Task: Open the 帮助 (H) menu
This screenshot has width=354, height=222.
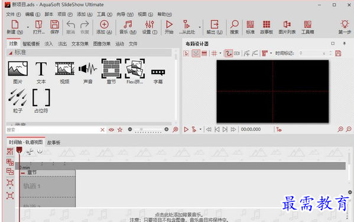Action: (164, 14)
